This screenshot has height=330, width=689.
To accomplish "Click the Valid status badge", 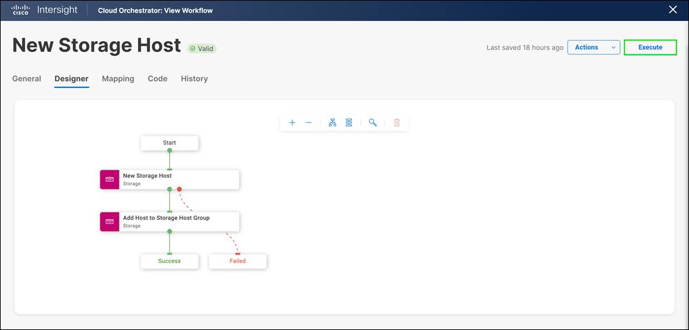I will [202, 49].
